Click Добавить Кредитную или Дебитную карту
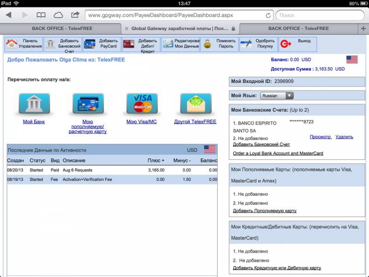This screenshot has width=369, height=277. point(277,268)
